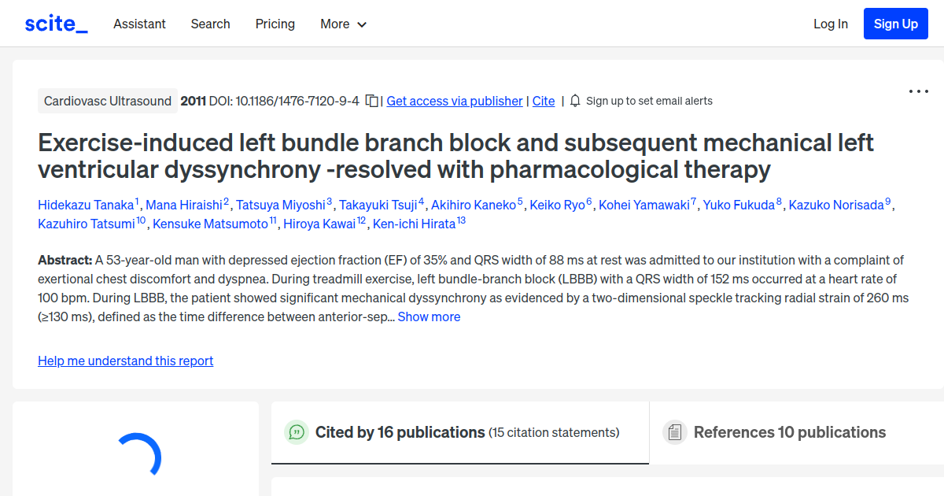Switch to the References 10 publications tab
Screen dimensions: 944x496
[790, 431]
